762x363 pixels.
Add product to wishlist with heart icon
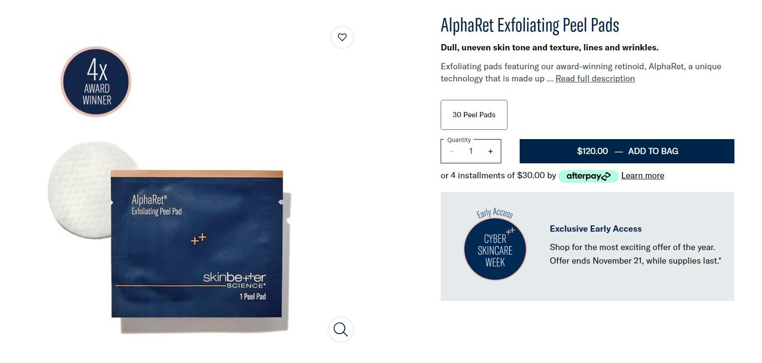tap(342, 37)
